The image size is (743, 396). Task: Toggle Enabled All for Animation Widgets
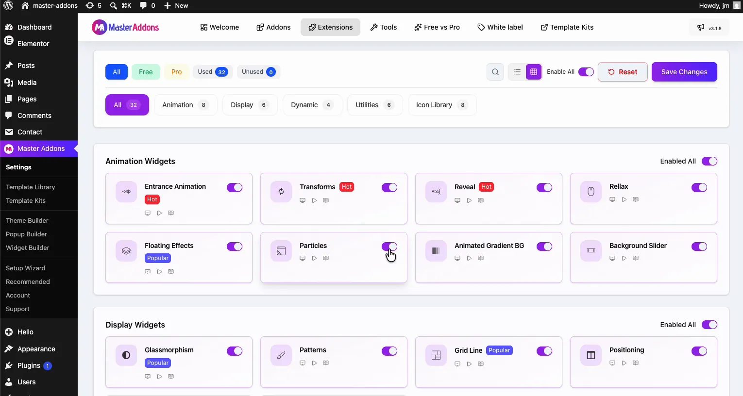click(x=709, y=161)
